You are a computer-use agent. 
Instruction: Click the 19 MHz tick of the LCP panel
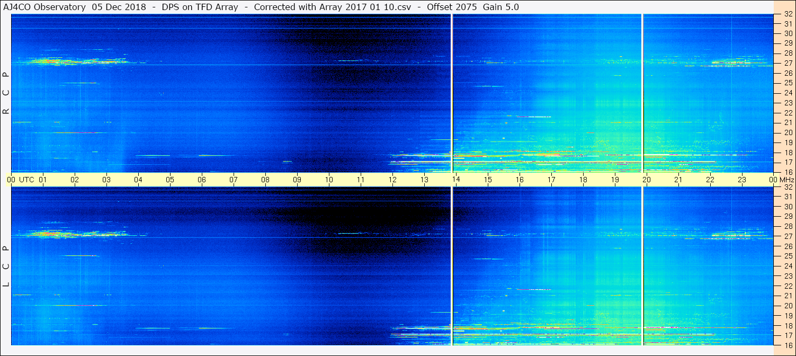788,316
